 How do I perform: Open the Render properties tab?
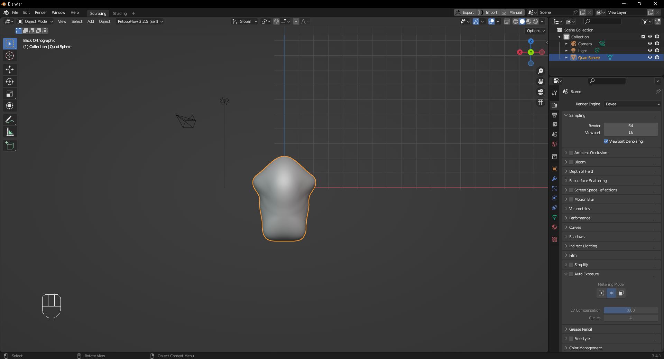[x=554, y=105]
